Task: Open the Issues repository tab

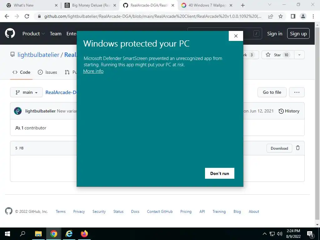Action: (x=47, y=72)
